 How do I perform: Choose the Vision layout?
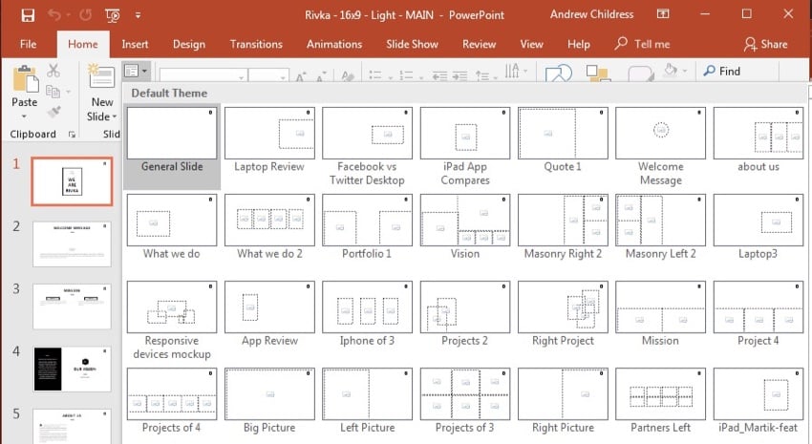coord(465,226)
